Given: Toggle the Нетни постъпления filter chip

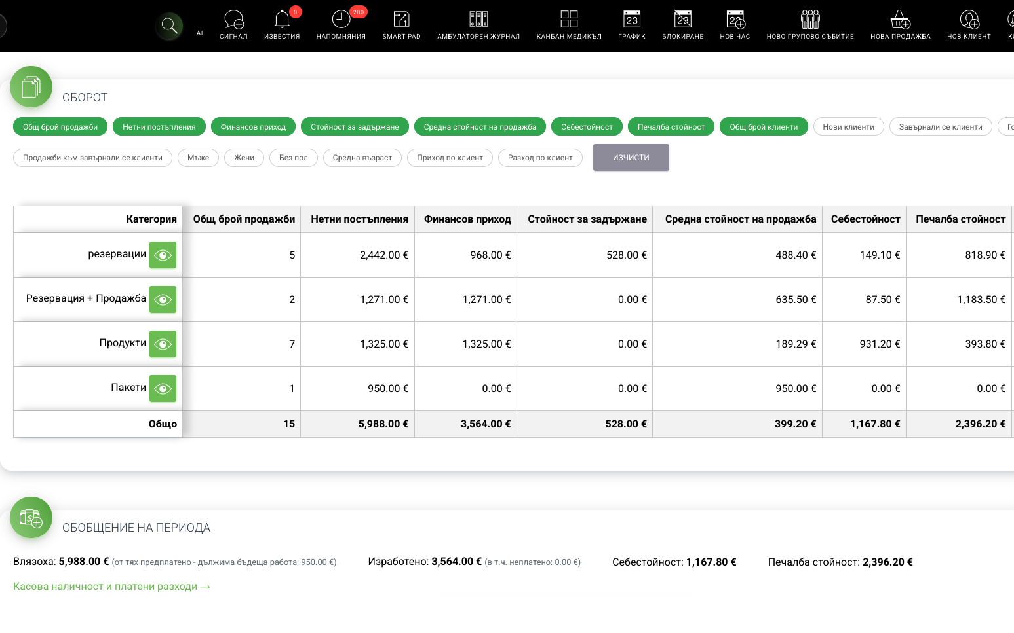Looking at the screenshot, I should pyautogui.click(x=159, y=127).
